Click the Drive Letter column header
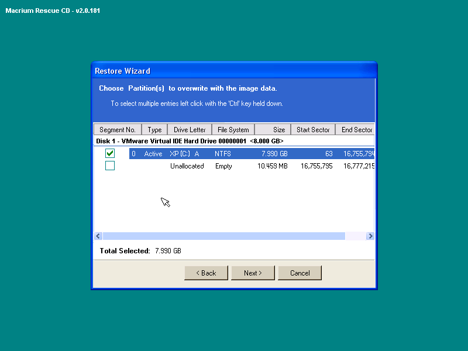The width and height of the screenshot is (468, 351). point(190,129)
